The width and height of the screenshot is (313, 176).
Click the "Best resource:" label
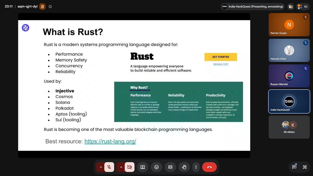point(64,142)
